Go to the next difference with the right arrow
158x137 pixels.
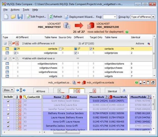(24, 90)
